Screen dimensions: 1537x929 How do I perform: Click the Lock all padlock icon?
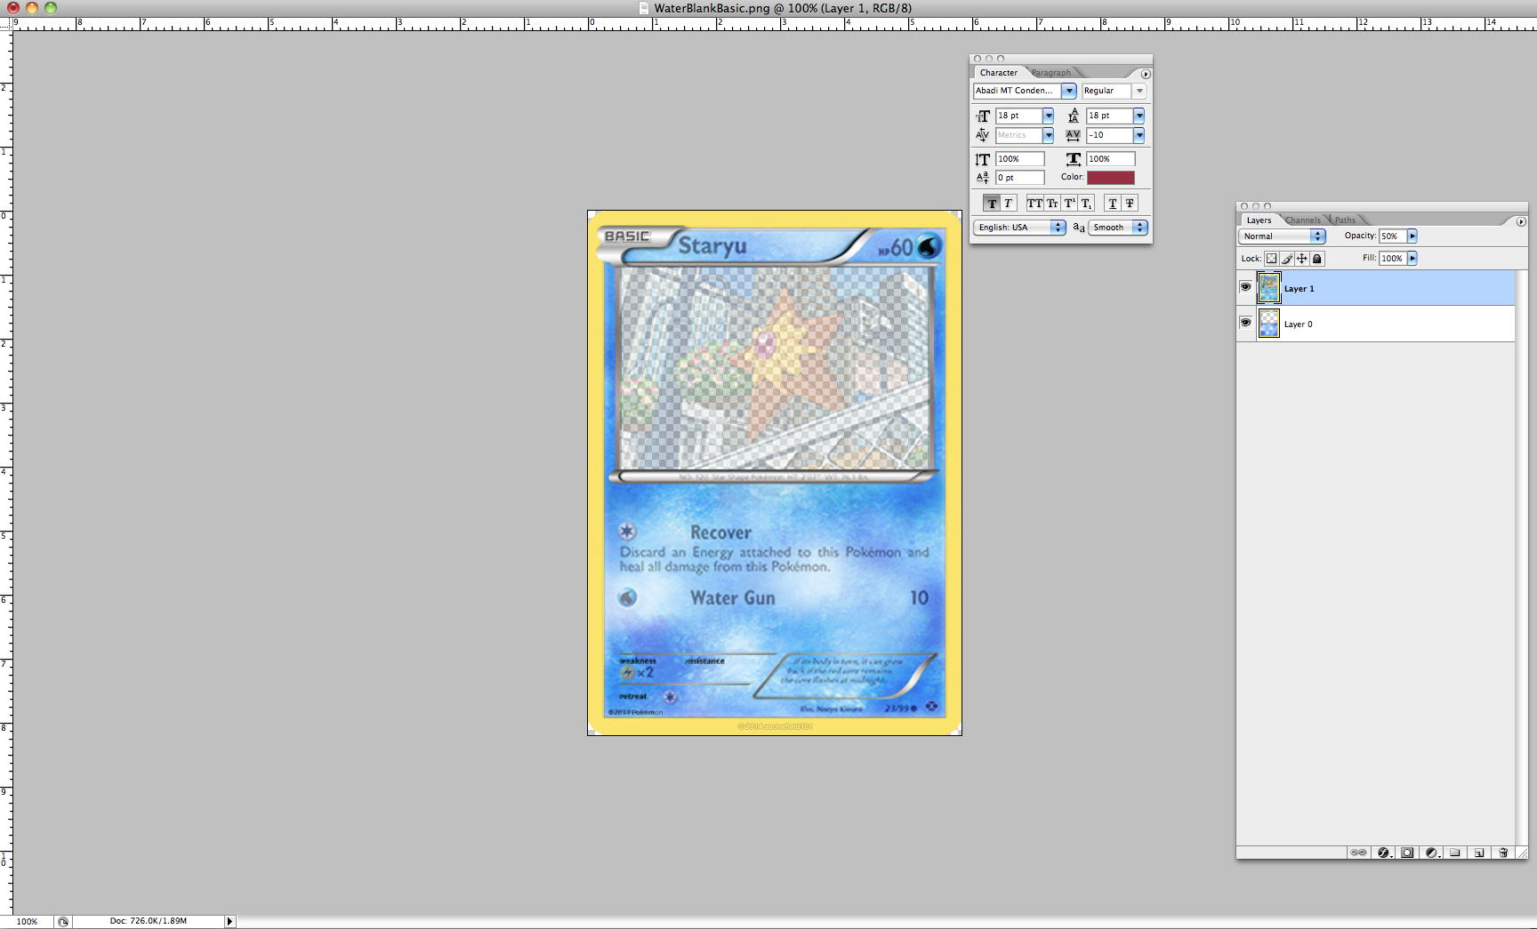pos(1317,259)
